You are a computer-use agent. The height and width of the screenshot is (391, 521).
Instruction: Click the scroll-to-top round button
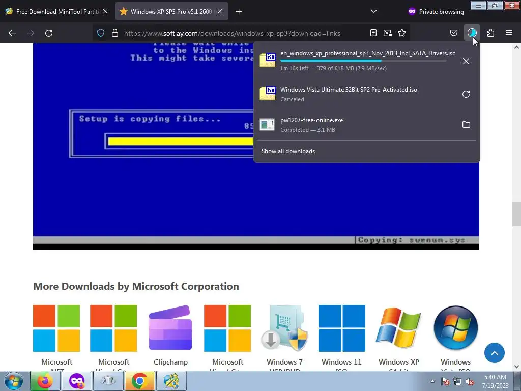[x=495, y=353]
